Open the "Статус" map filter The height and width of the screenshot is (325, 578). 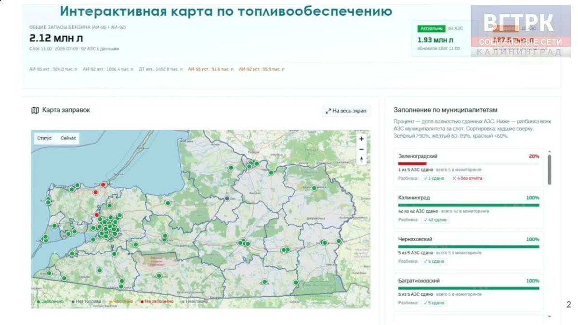coord(44,138)
